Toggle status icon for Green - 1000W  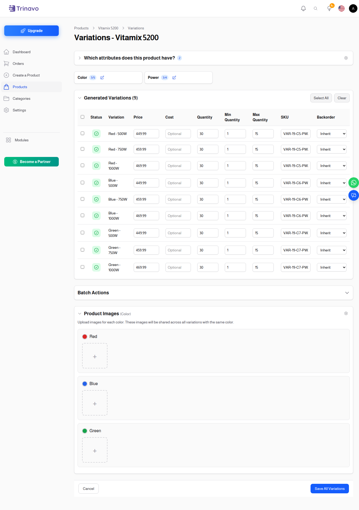[96, 267]
